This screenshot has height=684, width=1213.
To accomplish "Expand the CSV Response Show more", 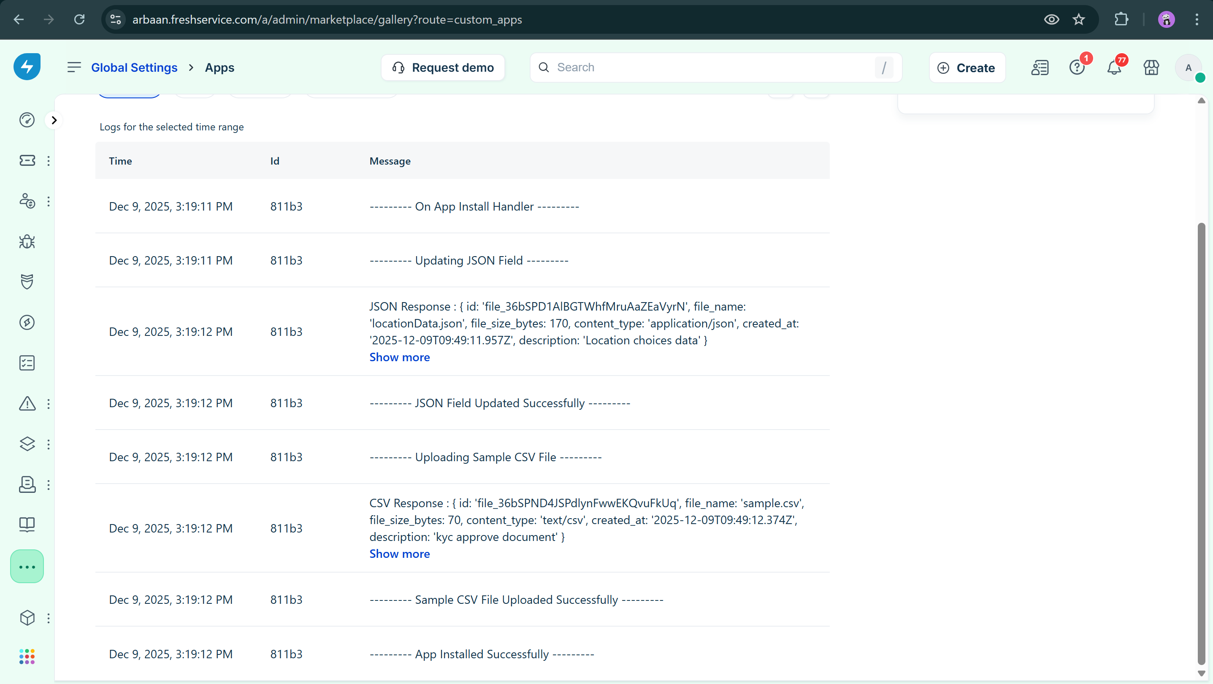I will coord(399,554).
